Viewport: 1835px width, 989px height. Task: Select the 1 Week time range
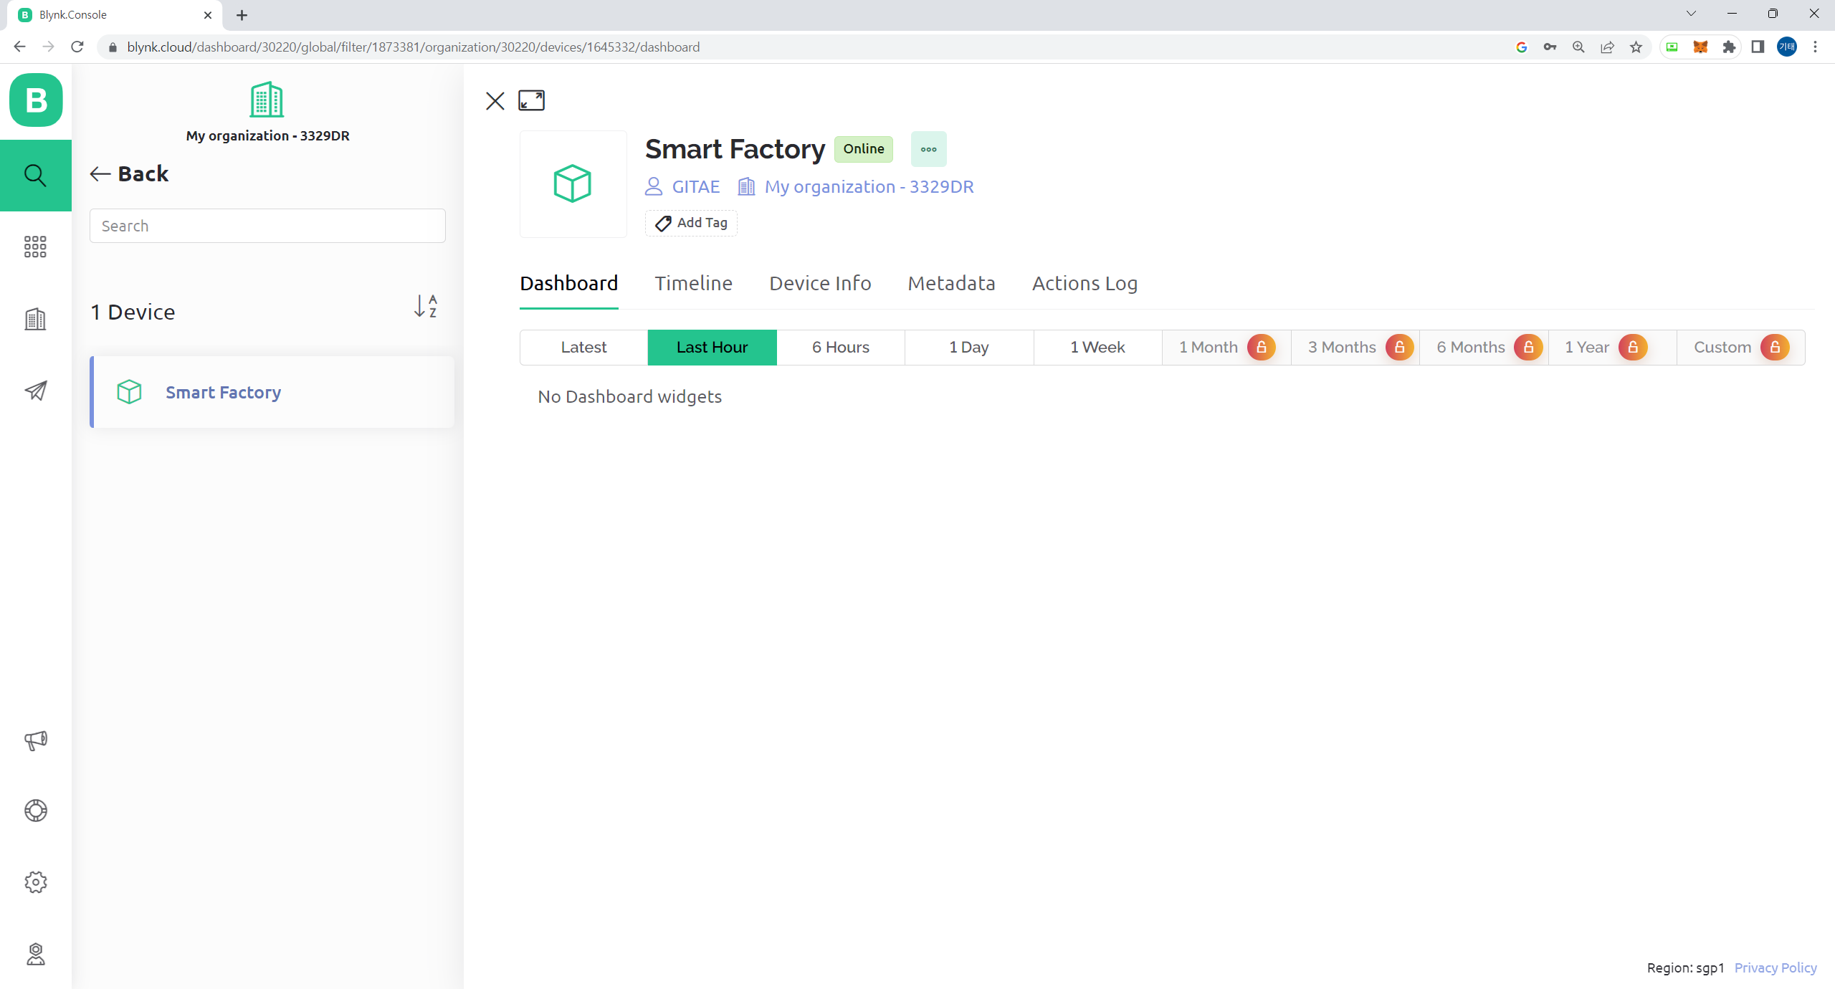pos(1097,348)
